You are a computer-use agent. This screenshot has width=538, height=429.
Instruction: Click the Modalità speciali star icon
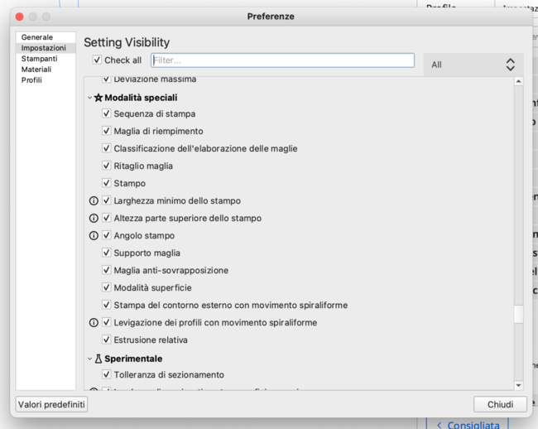(x=98, y=97)
